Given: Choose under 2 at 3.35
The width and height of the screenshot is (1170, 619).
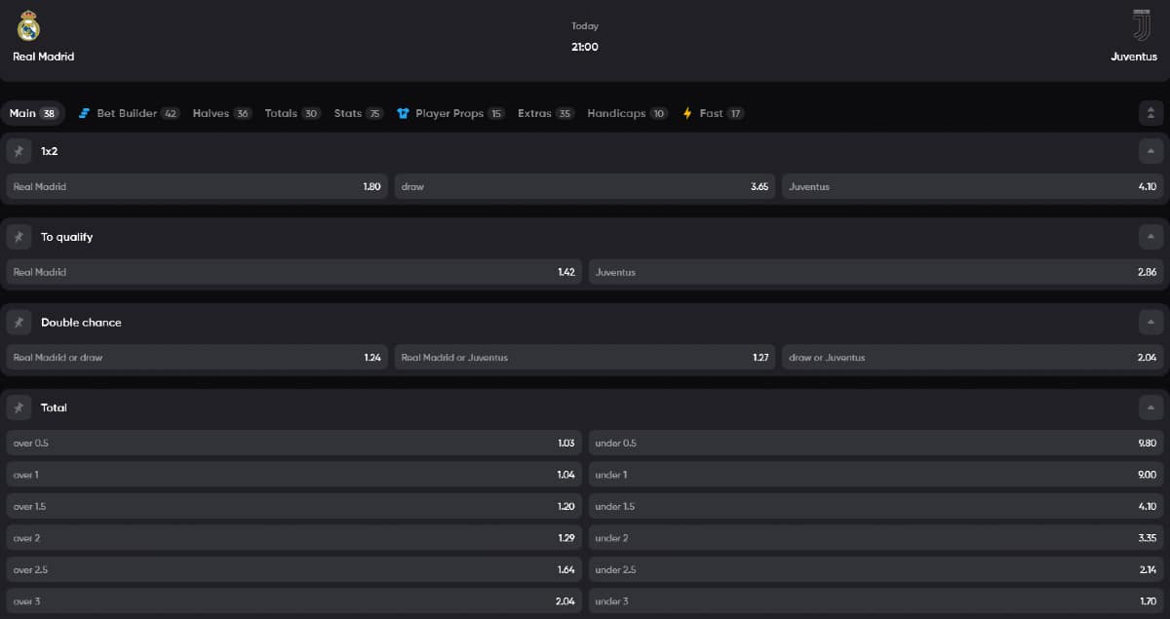Looking at the screenshot, I should [877, 538].
